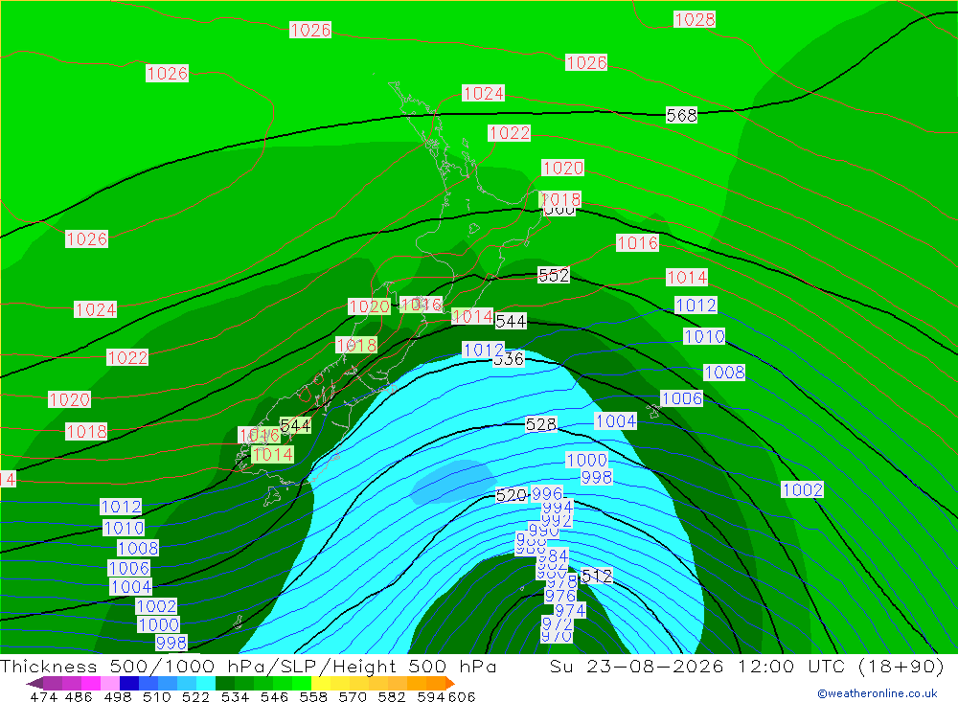Click the '(18+90)' forecast run text
958x702 pixels.
(x=901, y=666)
